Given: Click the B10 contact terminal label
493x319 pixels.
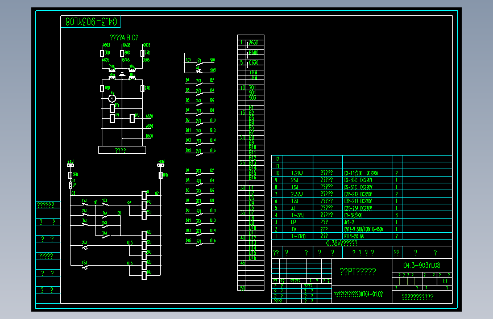Looking at the screenshot, I should 213,120.
